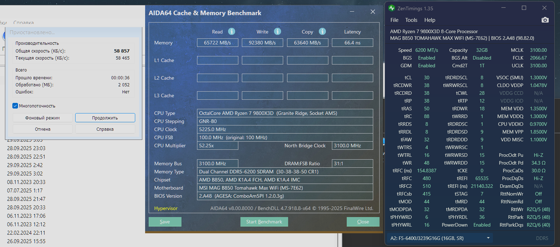Minimize the ZenTimings window
This screenshot has height=247, width=560.
coord(504,8)
